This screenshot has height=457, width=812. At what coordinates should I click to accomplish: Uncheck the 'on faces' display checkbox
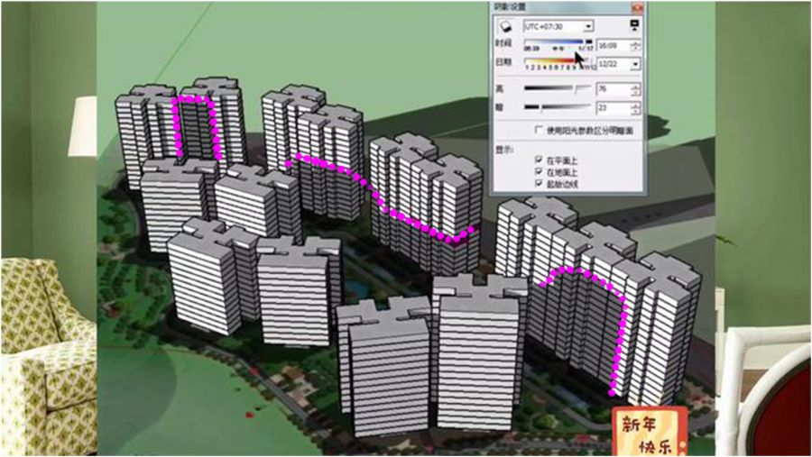coord(539,160)
